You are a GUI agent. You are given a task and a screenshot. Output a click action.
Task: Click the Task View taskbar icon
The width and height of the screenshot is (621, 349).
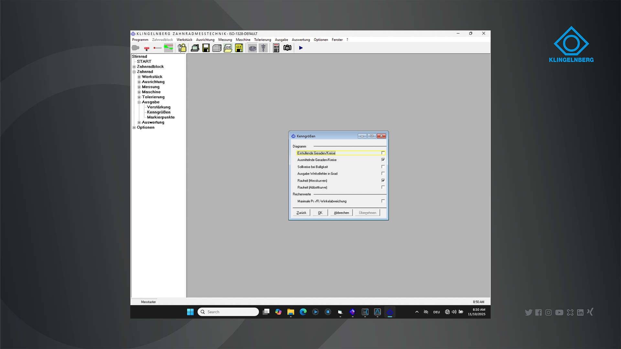point(266,312)
